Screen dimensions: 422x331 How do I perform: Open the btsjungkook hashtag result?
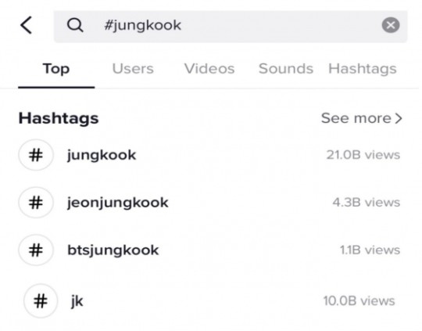pos(209,250)
